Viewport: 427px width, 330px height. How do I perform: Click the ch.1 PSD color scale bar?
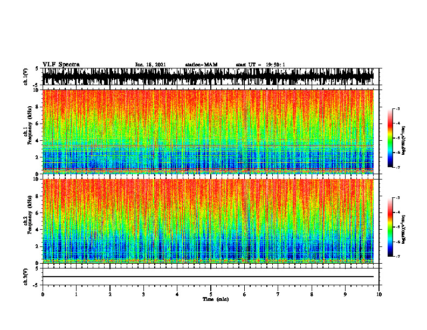tap(390, 138)
